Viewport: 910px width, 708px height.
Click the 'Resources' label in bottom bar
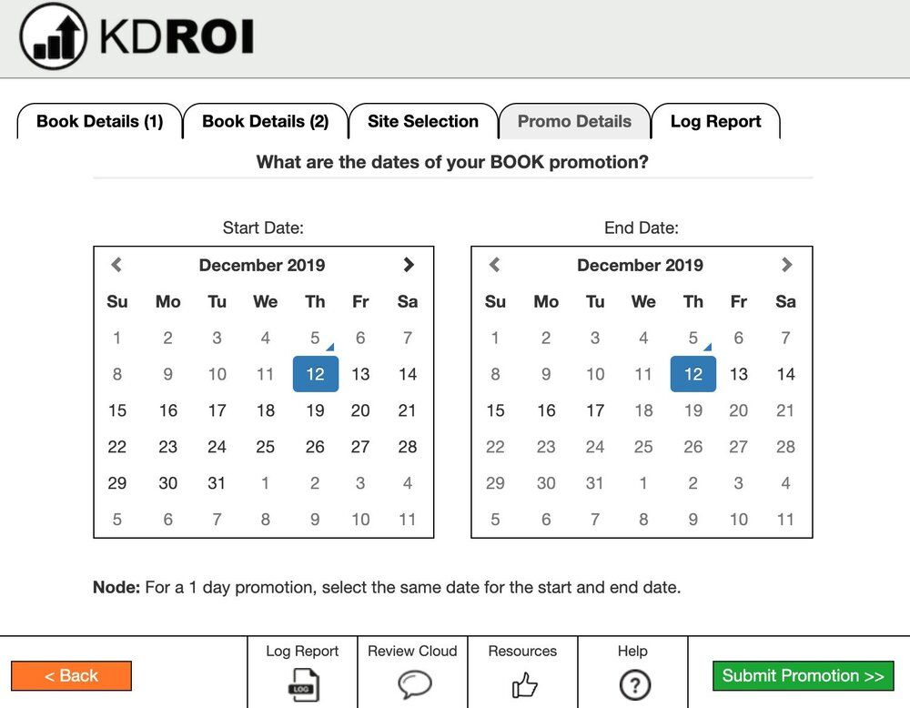[522, 652]
